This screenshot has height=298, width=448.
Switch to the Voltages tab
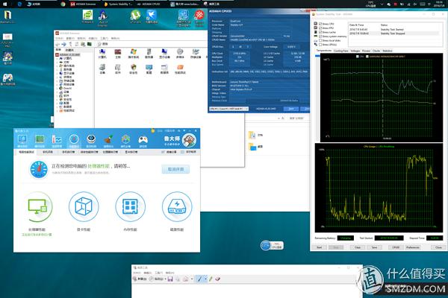pos(355,51)
